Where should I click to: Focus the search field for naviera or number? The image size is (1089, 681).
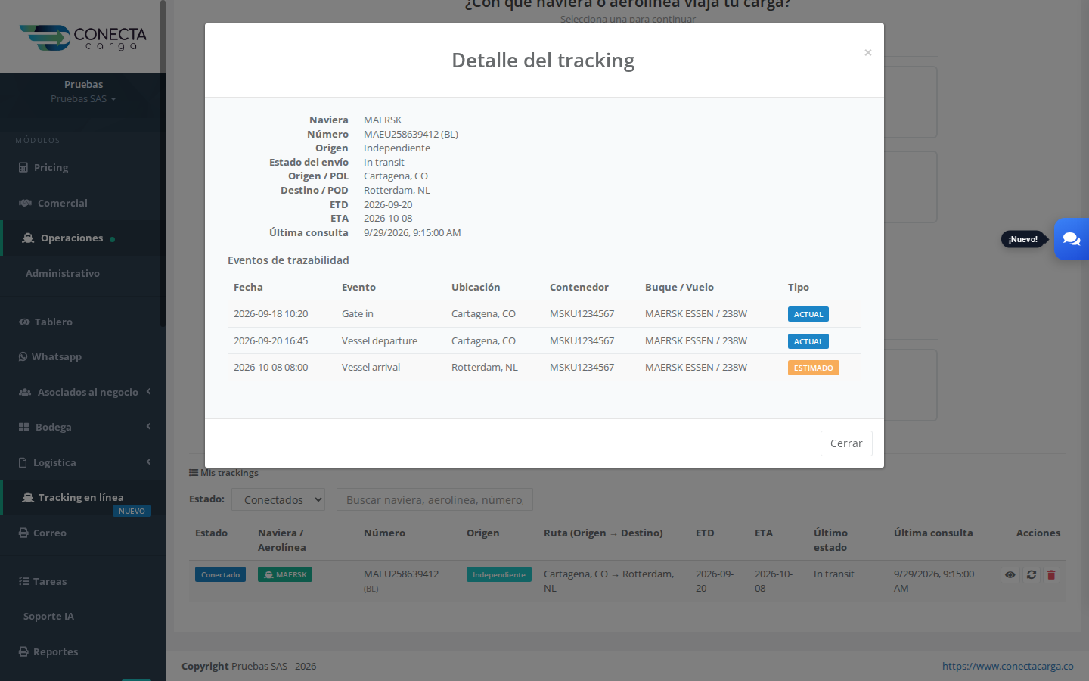435,499
